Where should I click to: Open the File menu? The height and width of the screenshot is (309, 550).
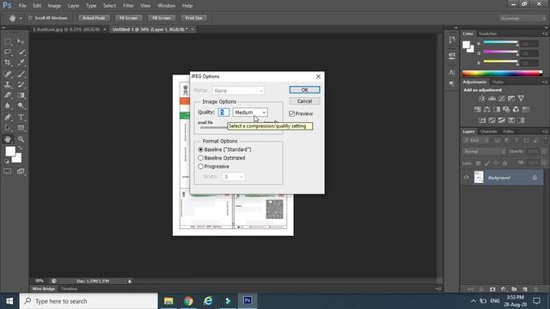tap(22, 6)
